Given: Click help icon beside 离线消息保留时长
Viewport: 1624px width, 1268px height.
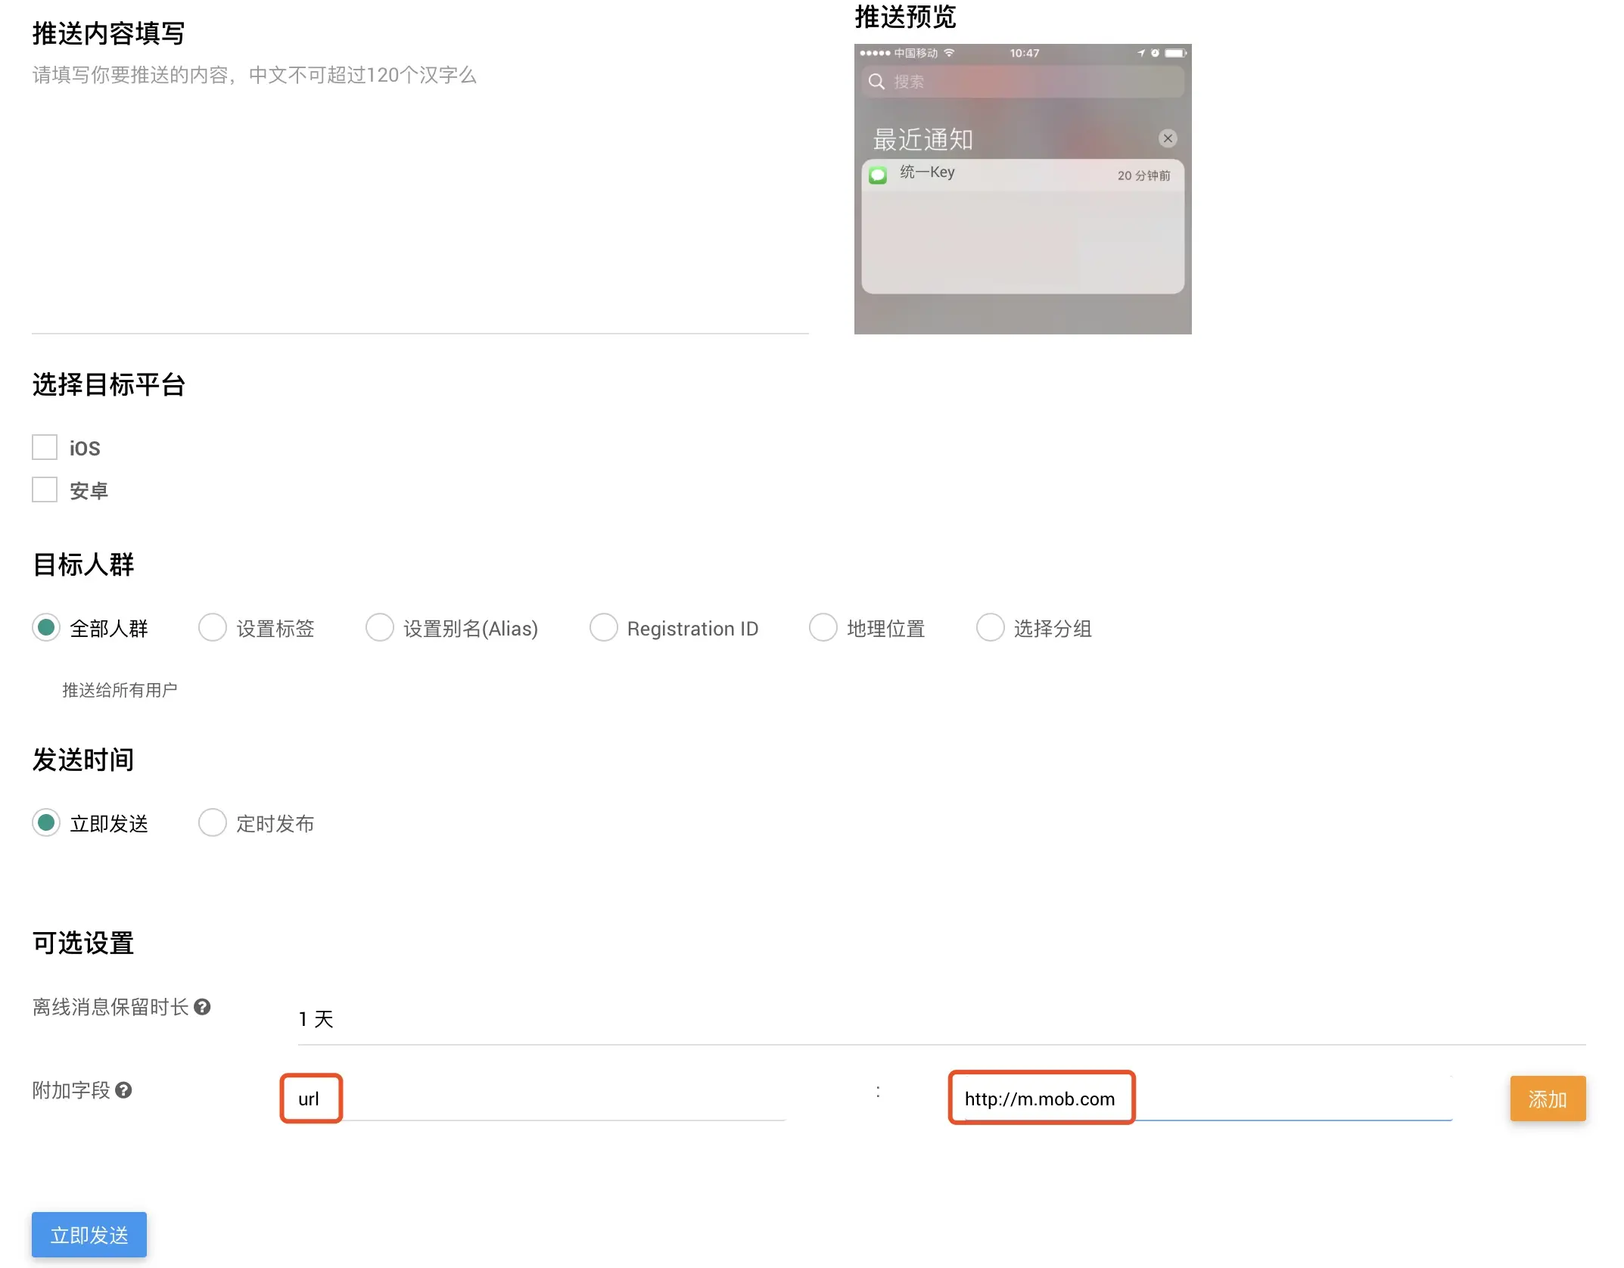Looking at the screenshot, I should click(202, 1007).
